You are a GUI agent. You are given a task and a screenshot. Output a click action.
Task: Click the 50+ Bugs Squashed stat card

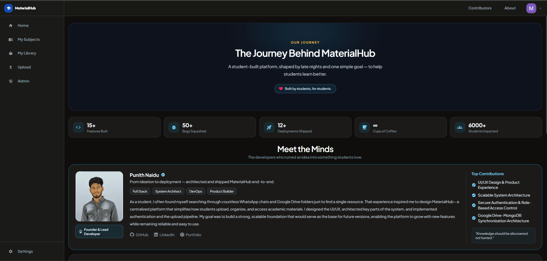[210, 127]
